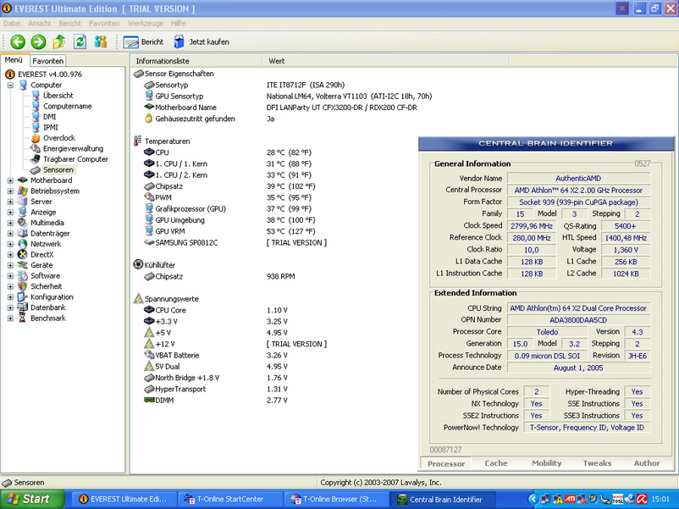Click the Spannungswerte warning icon

coord(138,298)
